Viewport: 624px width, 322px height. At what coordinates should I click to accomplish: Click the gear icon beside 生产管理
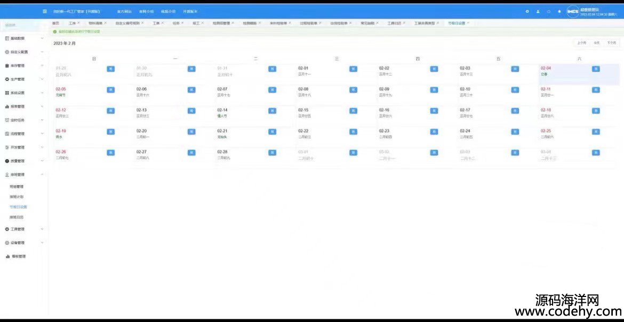pyautogui.click(x=7, y=79)
